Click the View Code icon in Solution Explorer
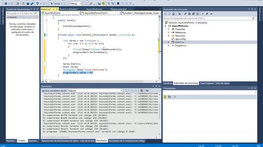The height and width of the screenshot is (147, 263). point(203,14)
